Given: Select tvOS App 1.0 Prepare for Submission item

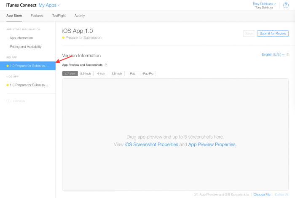Looking at the screenshot, I should 28,85.
